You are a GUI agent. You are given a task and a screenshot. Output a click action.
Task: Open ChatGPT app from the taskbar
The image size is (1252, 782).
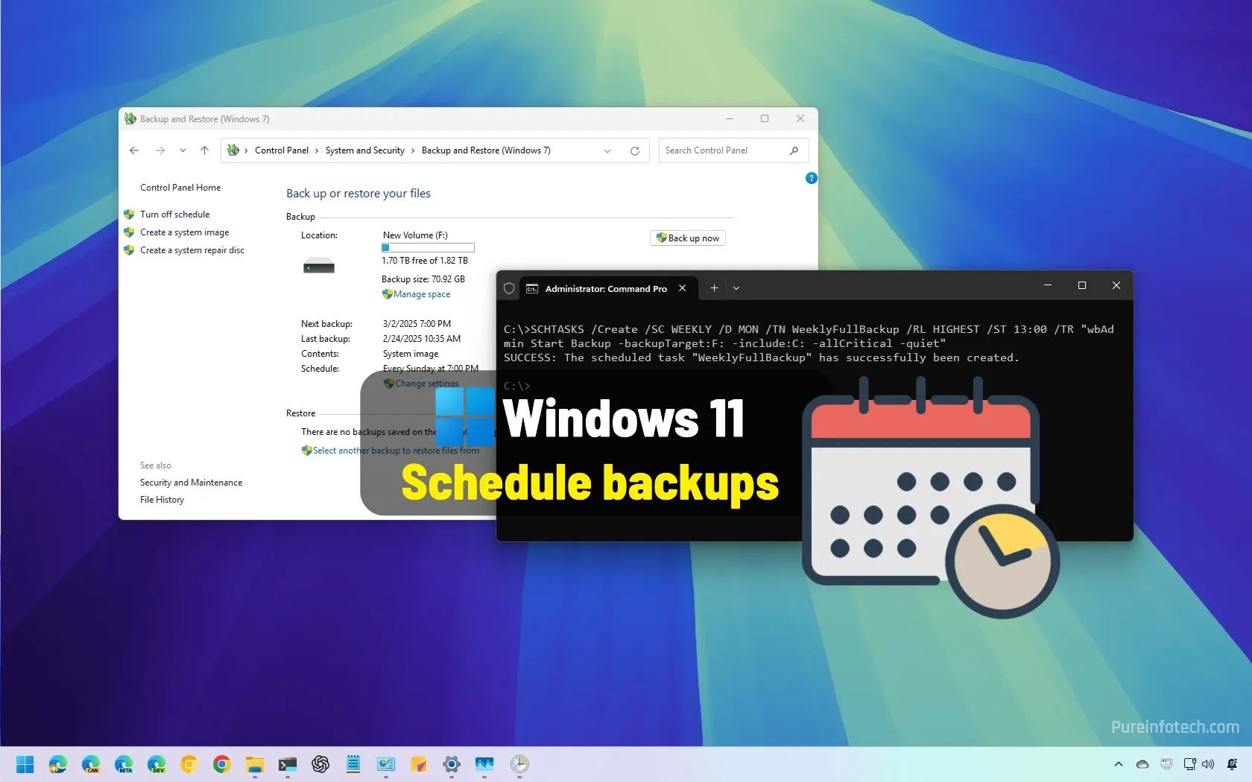coord(320,764)
